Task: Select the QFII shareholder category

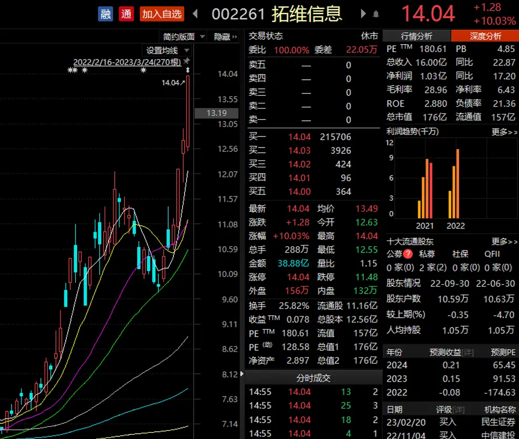Action: [x=492, y=254]
